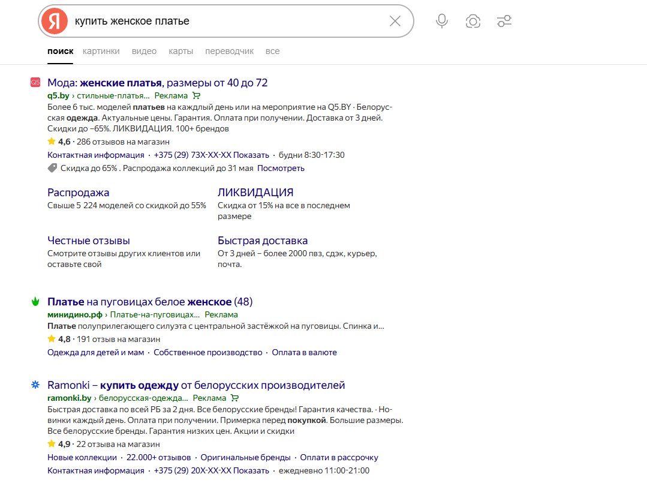This screenshot has width=647, height=483.
Task: Reveal phone +375 (29) 73Х-ХХ-ХХ Показать
Action: [x=211, y=155]
